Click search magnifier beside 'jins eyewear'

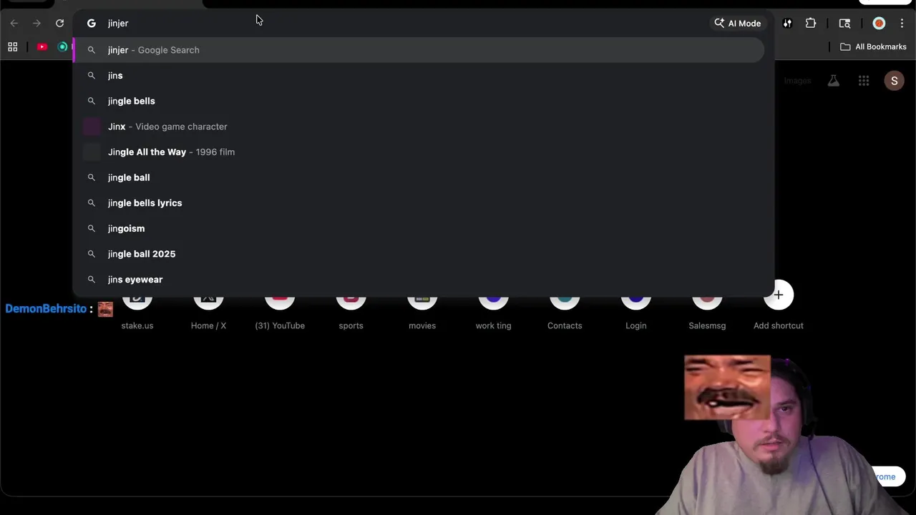click(91, 280)
